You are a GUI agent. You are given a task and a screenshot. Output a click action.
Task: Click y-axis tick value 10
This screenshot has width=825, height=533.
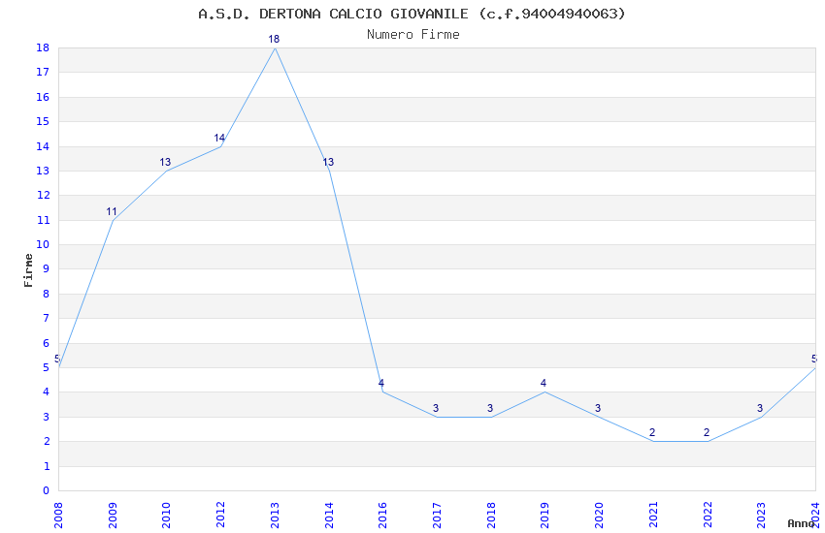tap(43, 245)
